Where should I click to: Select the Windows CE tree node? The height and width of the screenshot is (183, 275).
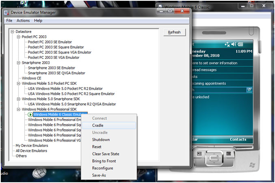coord(31,78)
